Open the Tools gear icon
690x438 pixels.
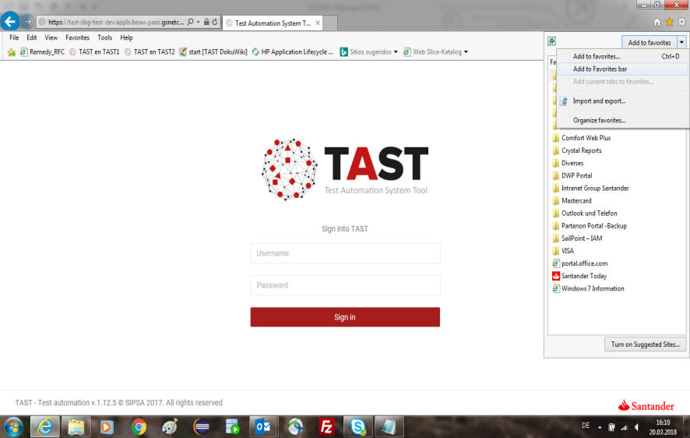point(681,22)
